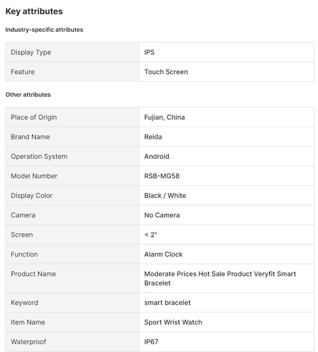318x352 pixels.
Task: Select the IP67 waterproof rating value
Action: [x=151, y=342]
